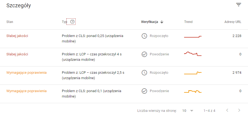
Task: Click the help icon next to Typ
Action: click(72, 22)
